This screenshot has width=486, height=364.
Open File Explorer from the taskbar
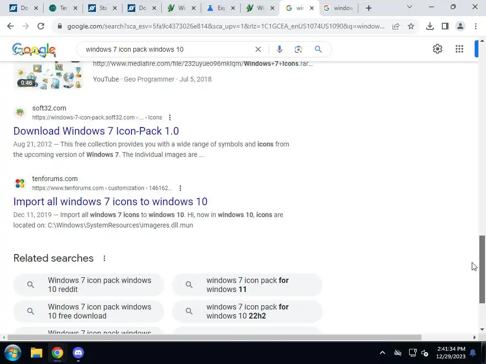[x=36, y=353]
